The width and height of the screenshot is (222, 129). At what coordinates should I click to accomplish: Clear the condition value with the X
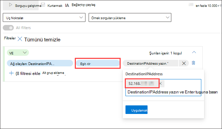coord(184,63)
